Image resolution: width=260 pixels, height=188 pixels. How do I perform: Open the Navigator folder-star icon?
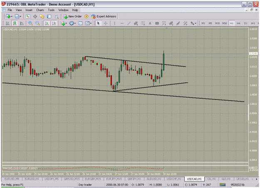(x=42, y=16)
